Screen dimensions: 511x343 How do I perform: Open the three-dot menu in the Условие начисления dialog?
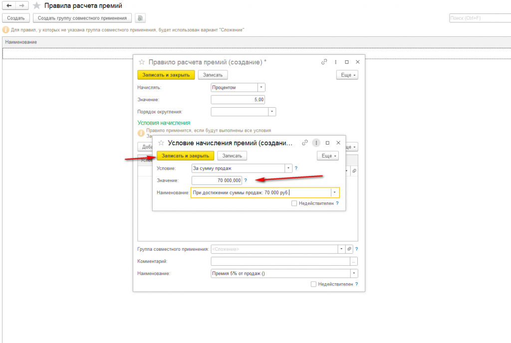(x=316, y=143)
